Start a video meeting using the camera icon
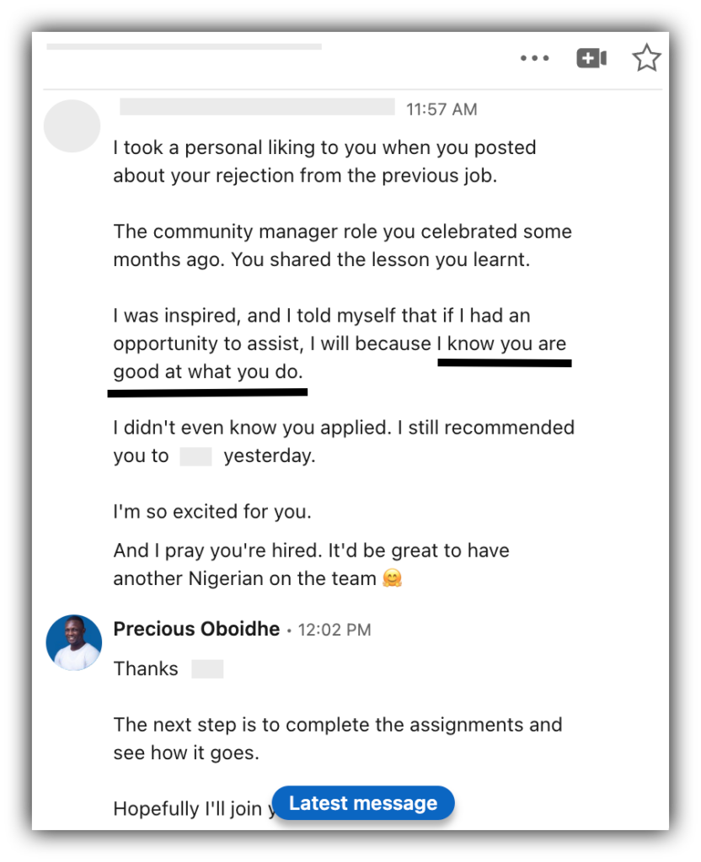Image resolution: width=701 pixels, height=862 pixels. click(x=591, y=57)
